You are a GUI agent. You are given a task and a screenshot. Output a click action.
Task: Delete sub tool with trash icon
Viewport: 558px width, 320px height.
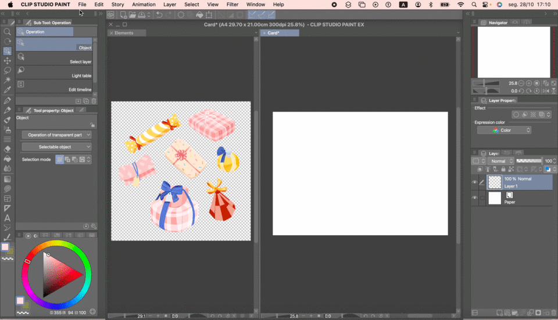pos(93,101)
